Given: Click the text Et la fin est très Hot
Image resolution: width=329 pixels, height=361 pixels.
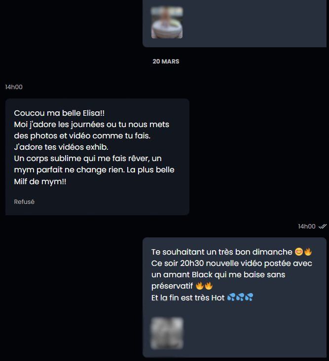Looking at the screenshot, I should pyautogui.click(x=188, y=297).
